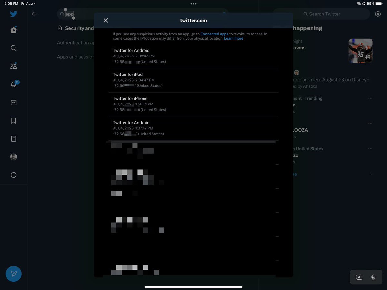
Task: Click the keyboard 'A' input icon
Action: pyautogui.click(x=359, y=277)
